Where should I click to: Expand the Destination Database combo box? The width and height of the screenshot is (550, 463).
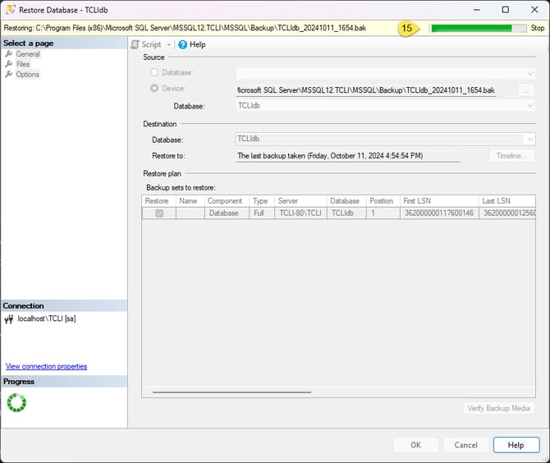pos(529,140)
